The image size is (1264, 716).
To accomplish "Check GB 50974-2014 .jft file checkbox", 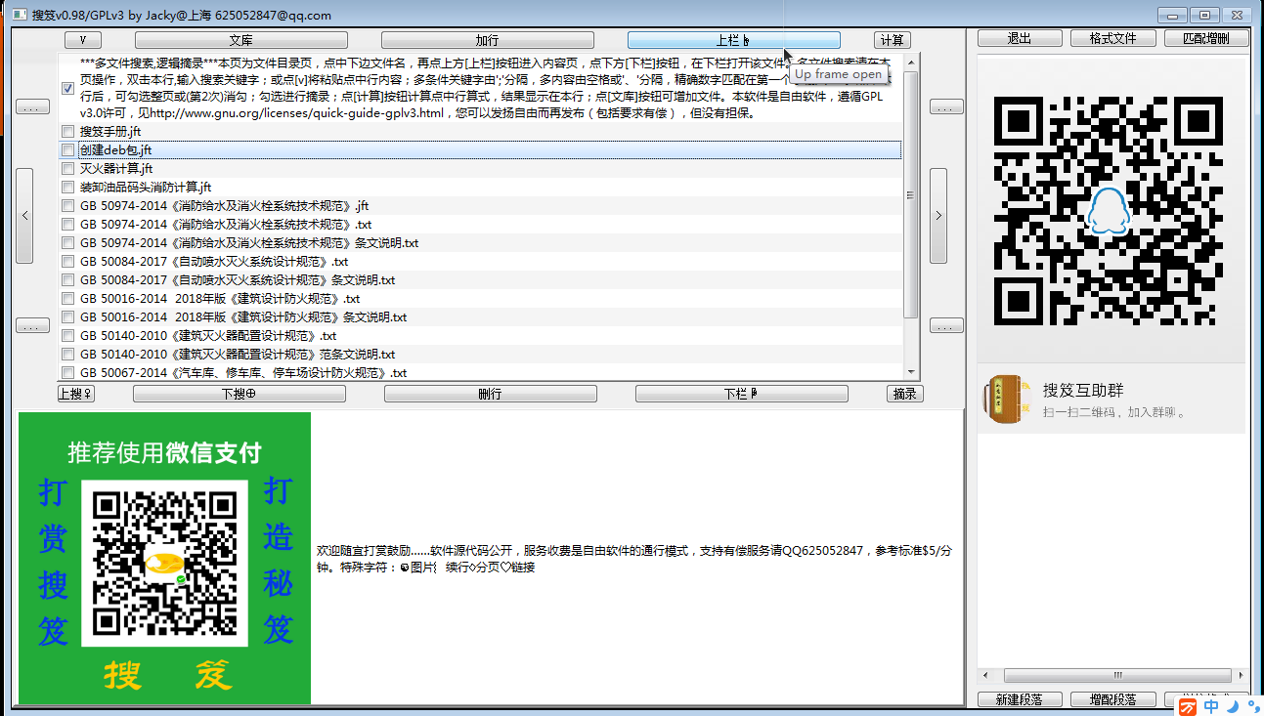I will [x=67, y=206].
